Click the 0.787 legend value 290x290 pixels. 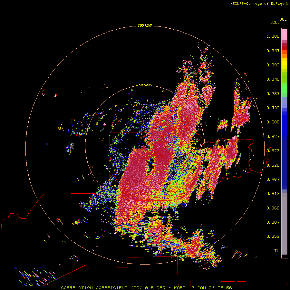coord(273,93)
